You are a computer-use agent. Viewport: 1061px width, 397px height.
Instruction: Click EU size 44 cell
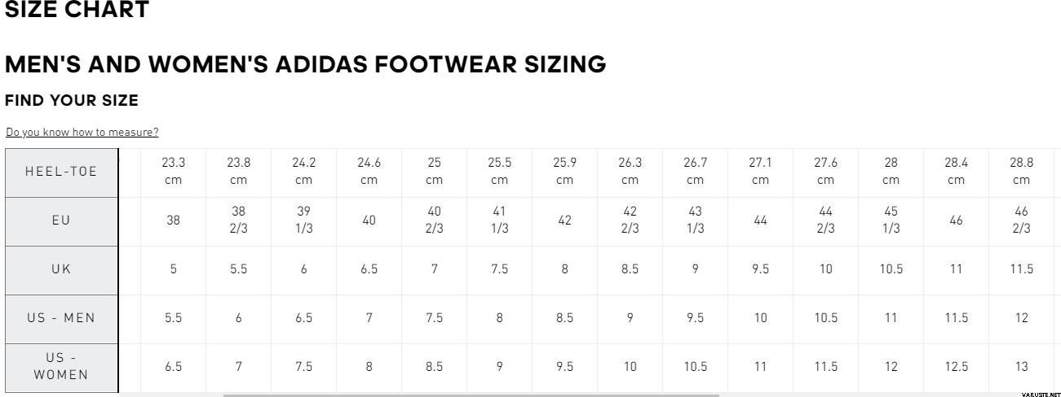pos(761,220)
